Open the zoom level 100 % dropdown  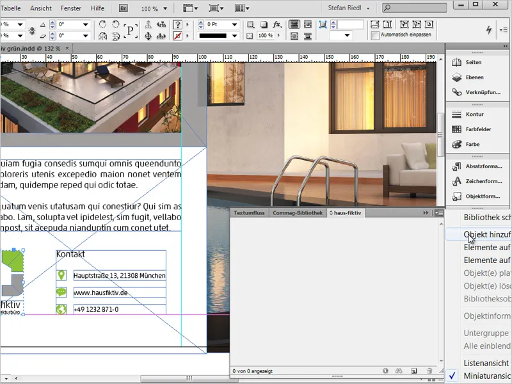pos(165,8)
